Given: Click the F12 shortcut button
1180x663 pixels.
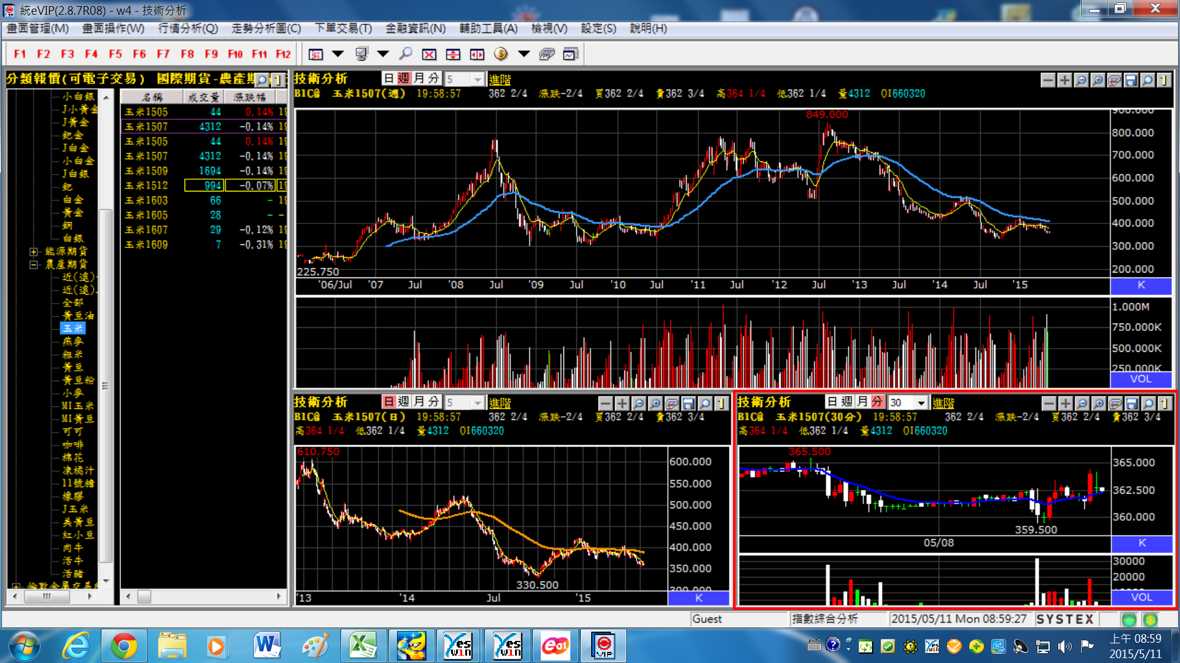Looking at the screenshot, I should [283, 54].
